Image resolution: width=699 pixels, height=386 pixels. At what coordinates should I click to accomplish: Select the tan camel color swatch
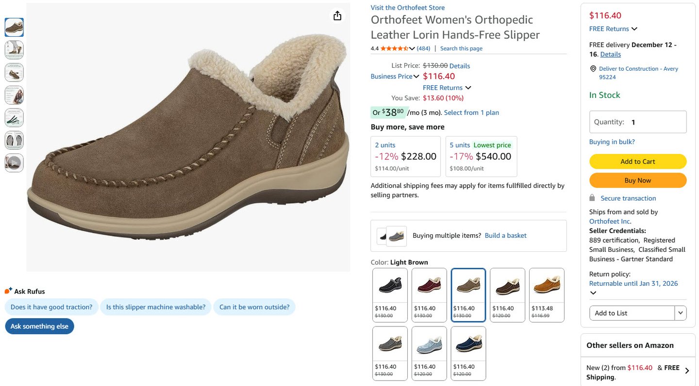coord(547,294)
